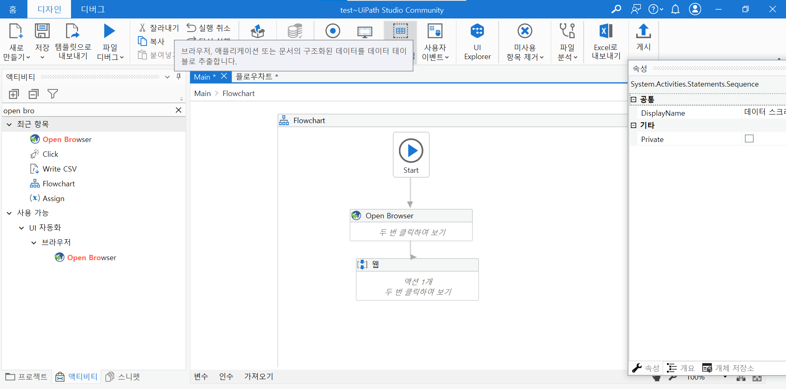Click Analyze File (파일 분석) icon
Viewport: 786px width, 389px height.
(567, 31)
